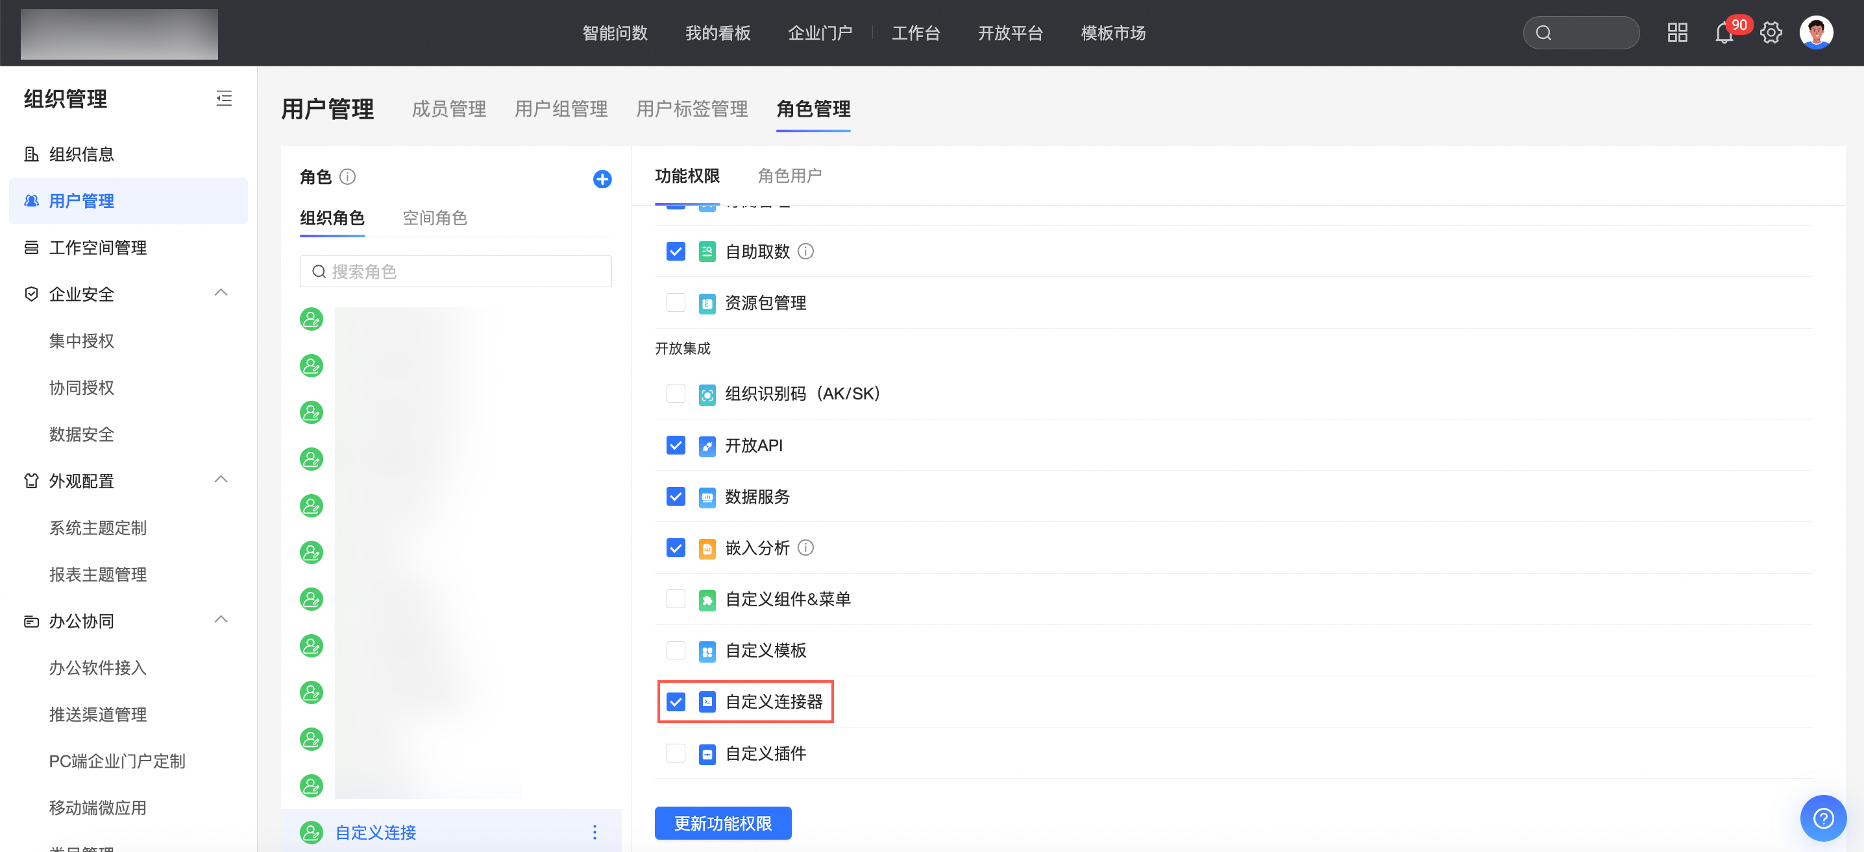The width and height of the screenshot is (1864, 852).
Task: Uncheck the 自定义连接器 checkbox
Action: click(675, 702)
